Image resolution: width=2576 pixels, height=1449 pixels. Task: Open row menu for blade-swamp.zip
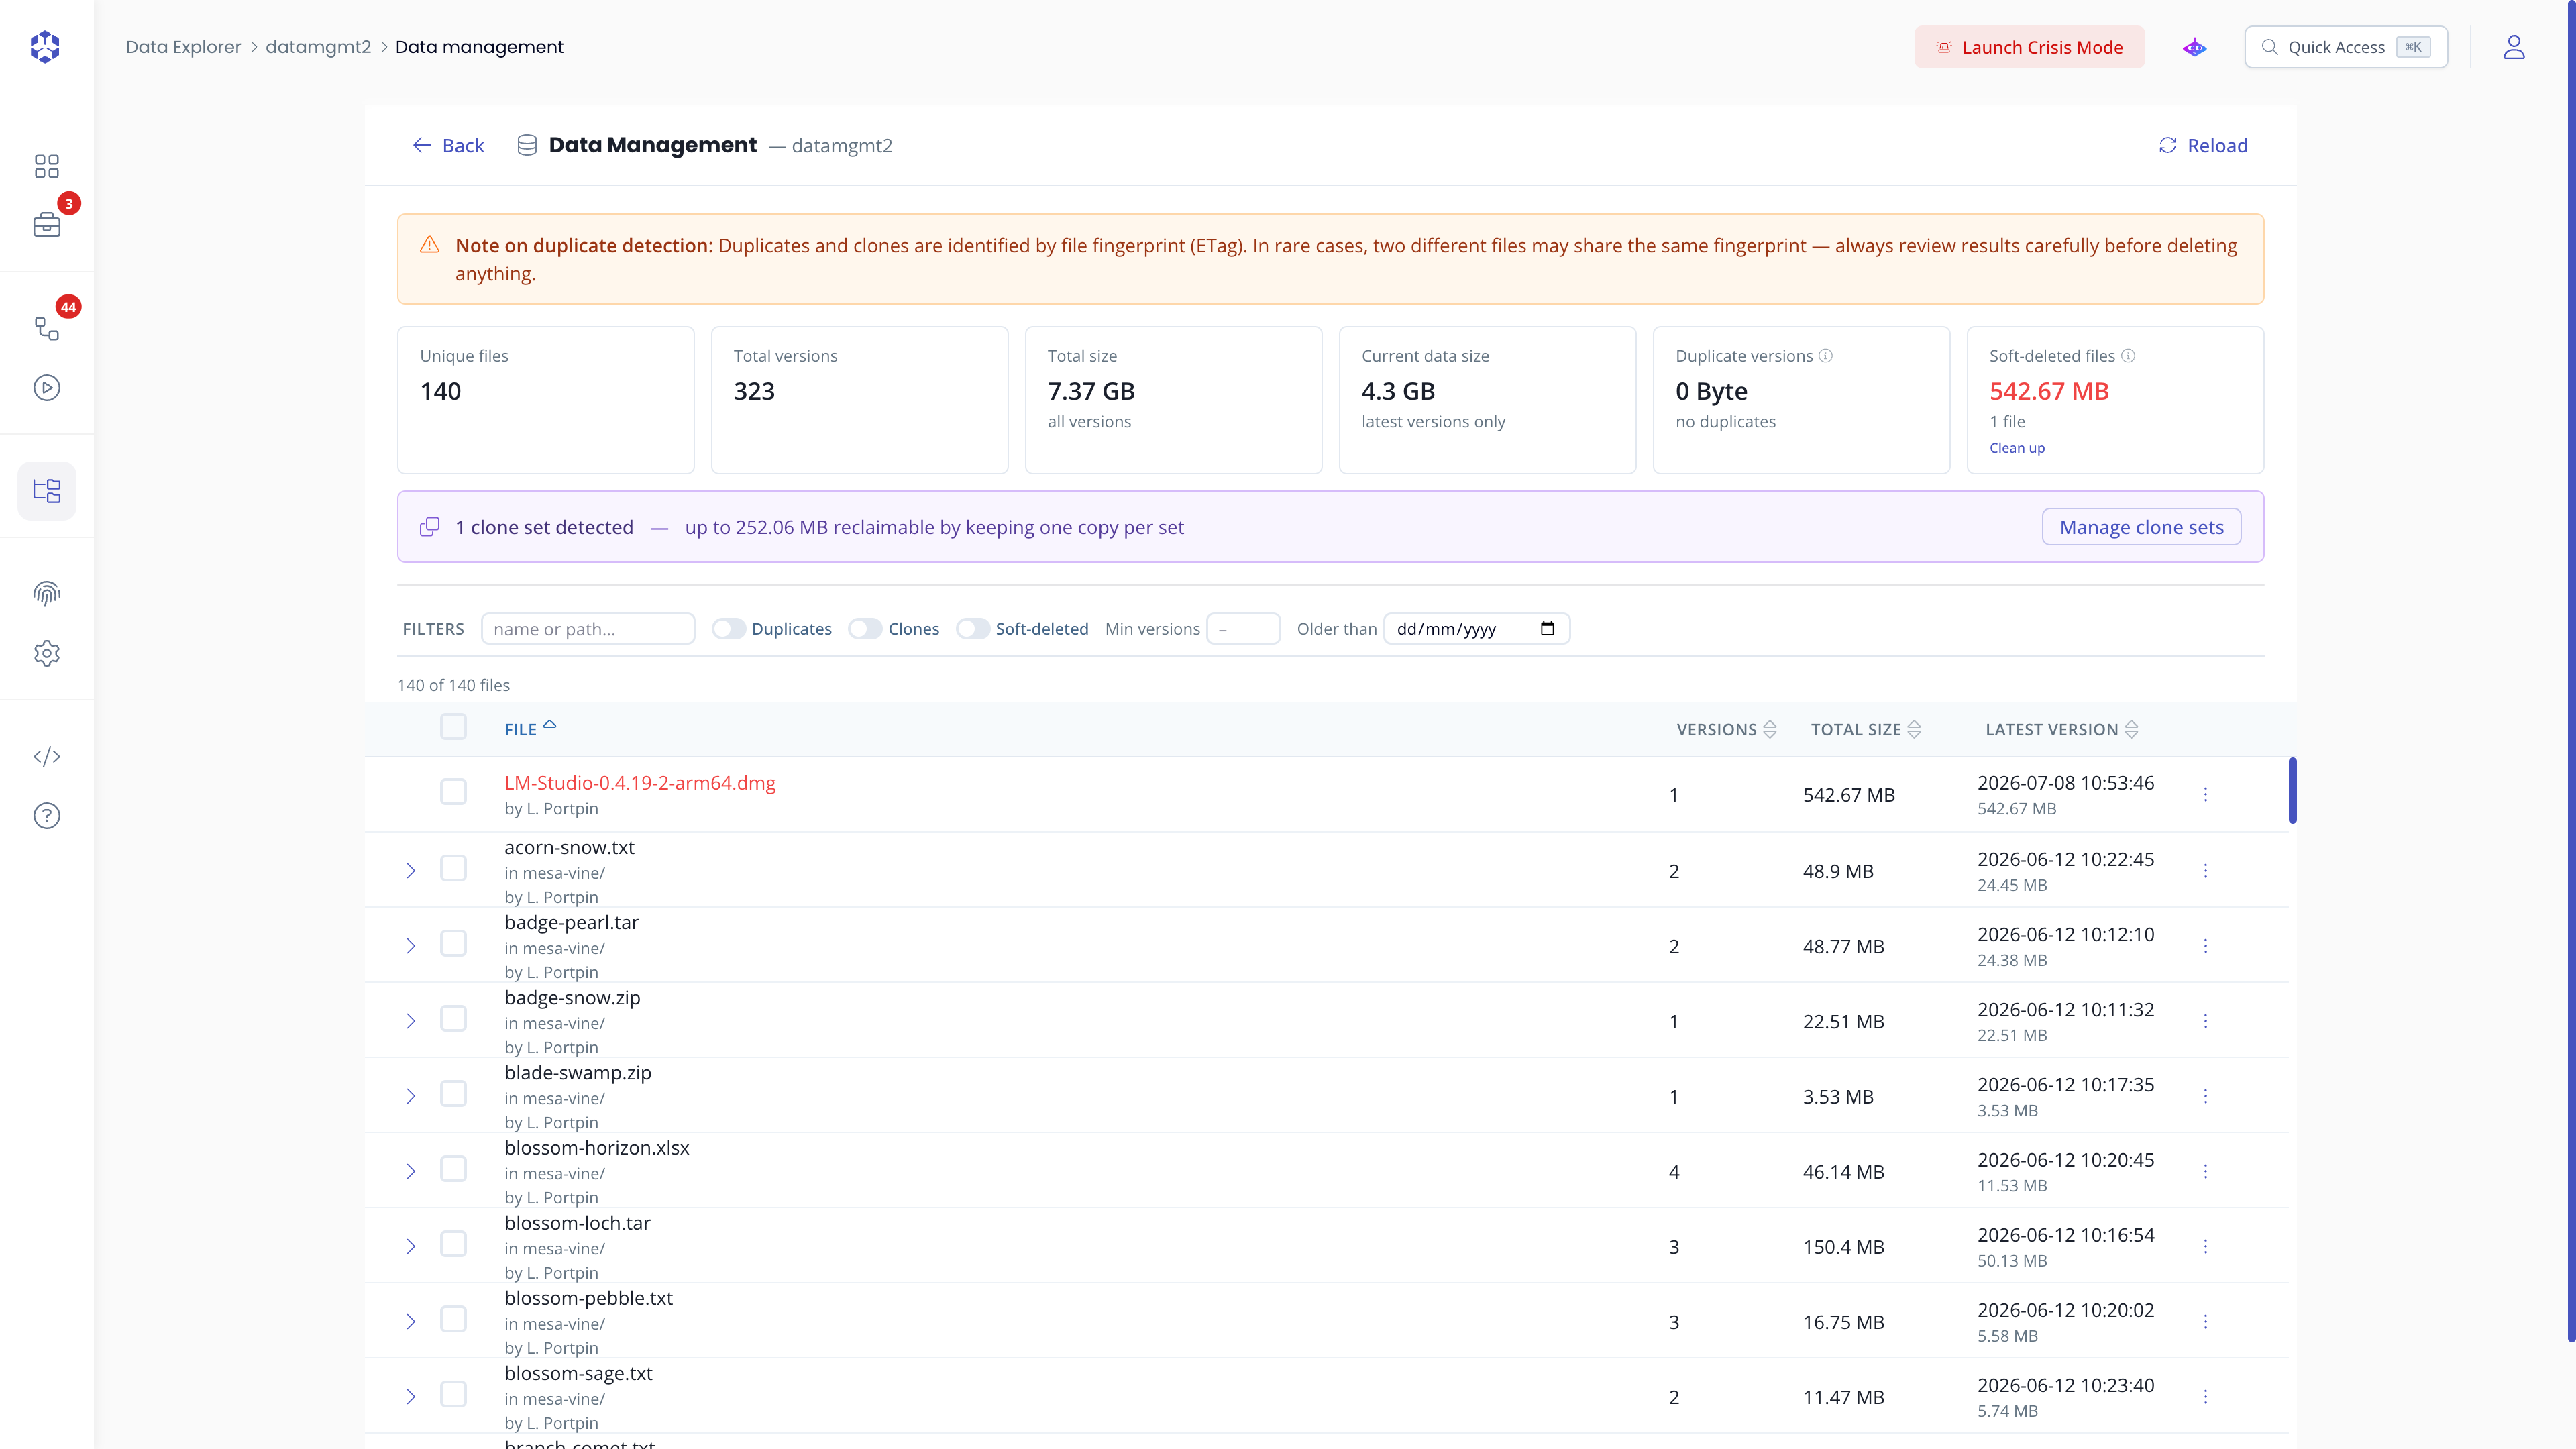coord(2205,1096)
